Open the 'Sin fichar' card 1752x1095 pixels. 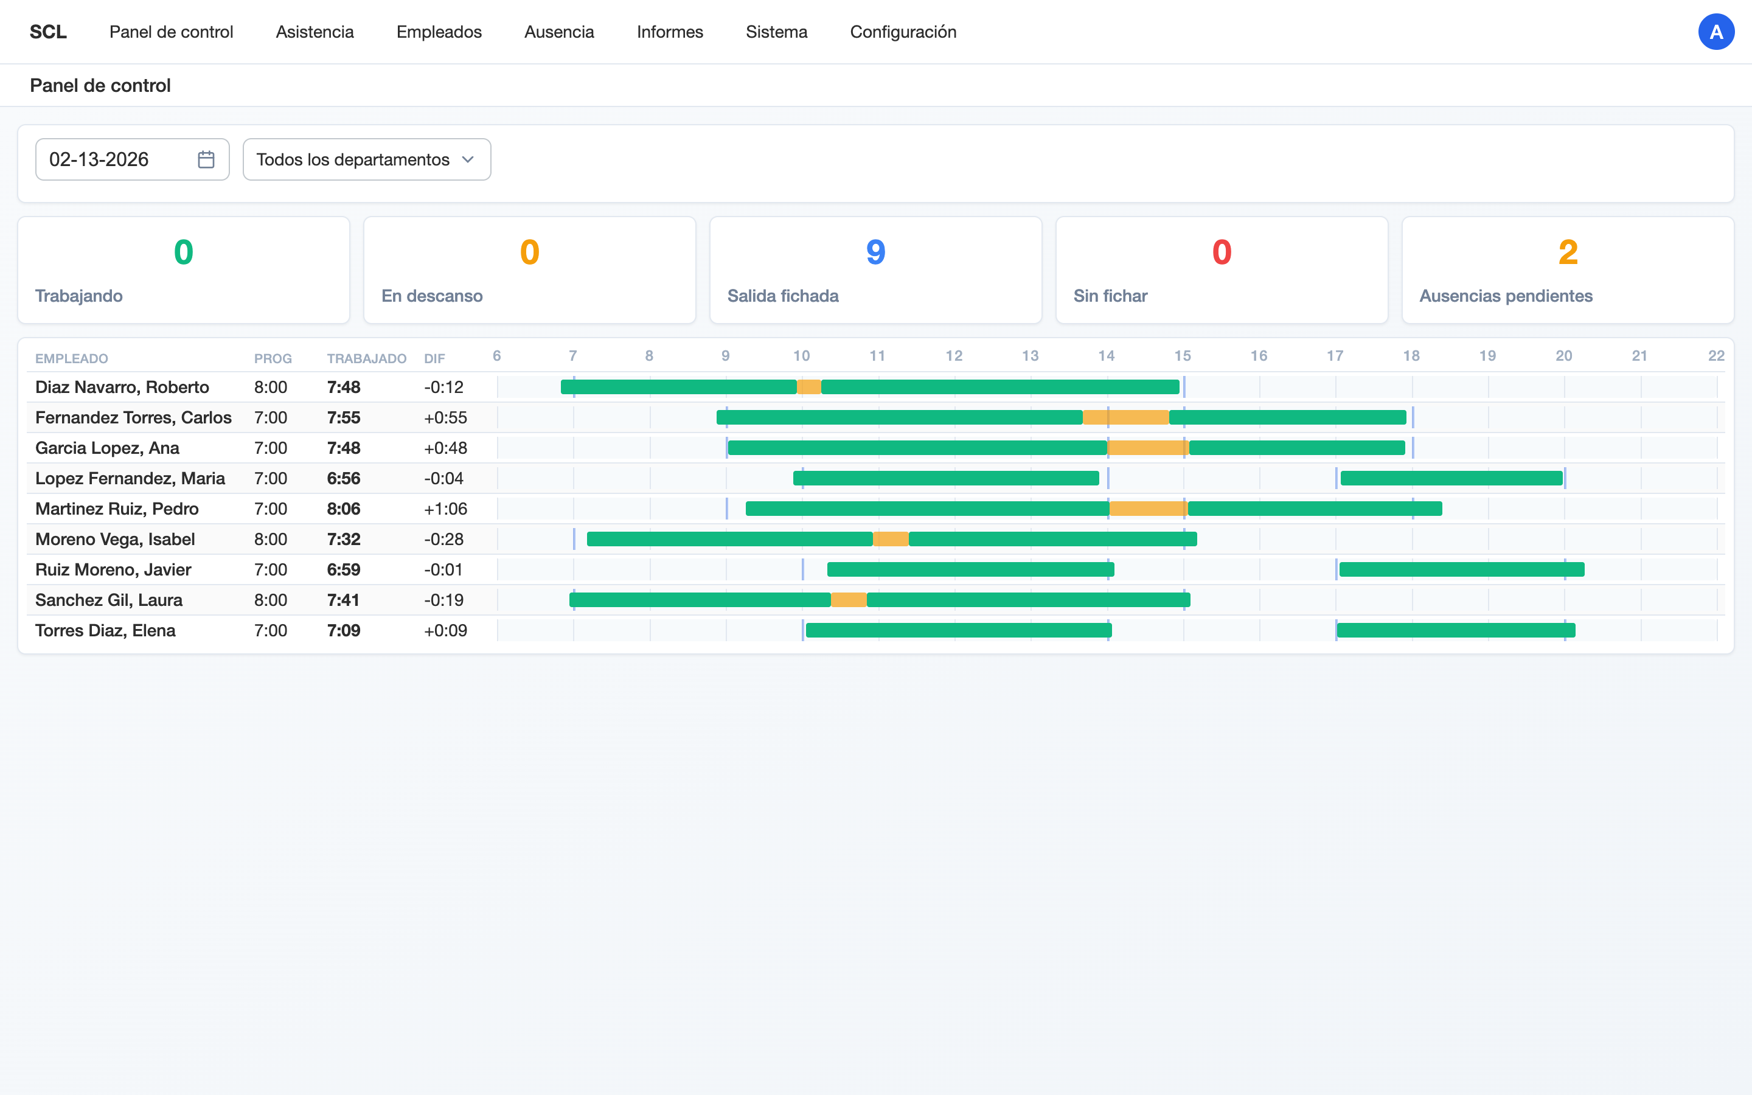1222,270
